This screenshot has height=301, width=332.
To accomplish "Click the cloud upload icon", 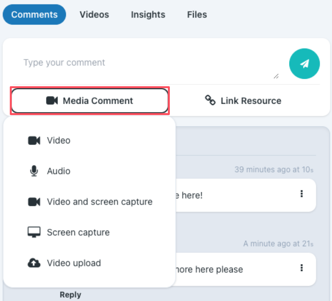I will click(x=34, y=263).
